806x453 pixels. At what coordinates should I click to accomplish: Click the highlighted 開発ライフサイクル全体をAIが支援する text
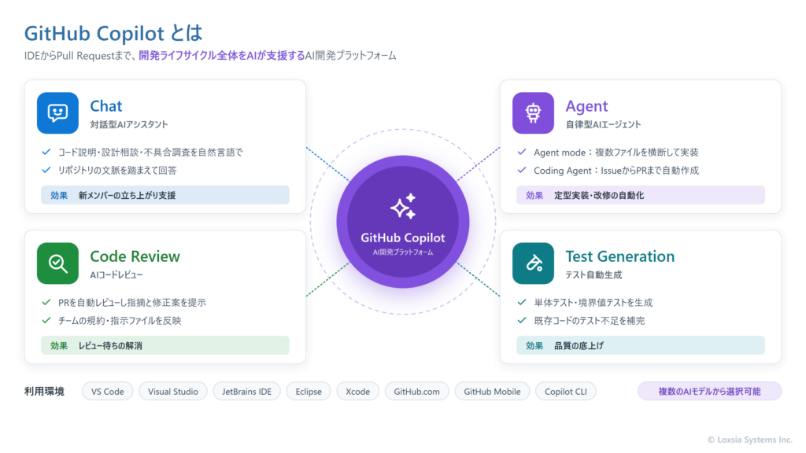tap(221, 56)
